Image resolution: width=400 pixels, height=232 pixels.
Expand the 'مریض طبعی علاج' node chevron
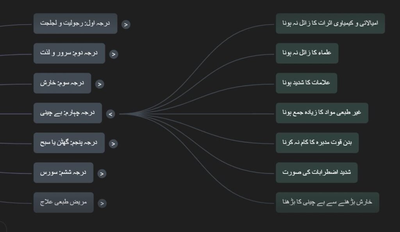pyautogui.click(x=102, y=203)
